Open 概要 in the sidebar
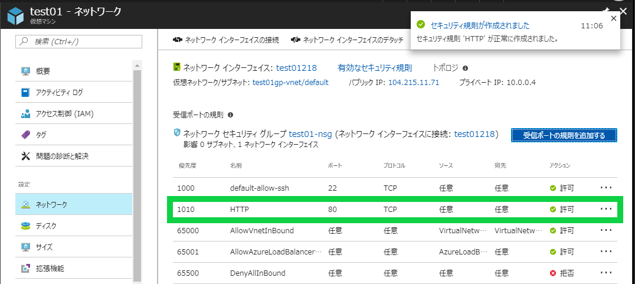 74,71
